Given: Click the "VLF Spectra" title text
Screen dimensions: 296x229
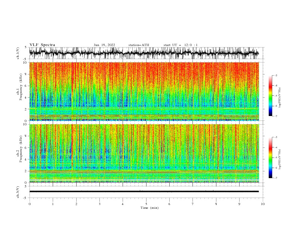Looking at the screenshot, I should (x=42, y=45).
